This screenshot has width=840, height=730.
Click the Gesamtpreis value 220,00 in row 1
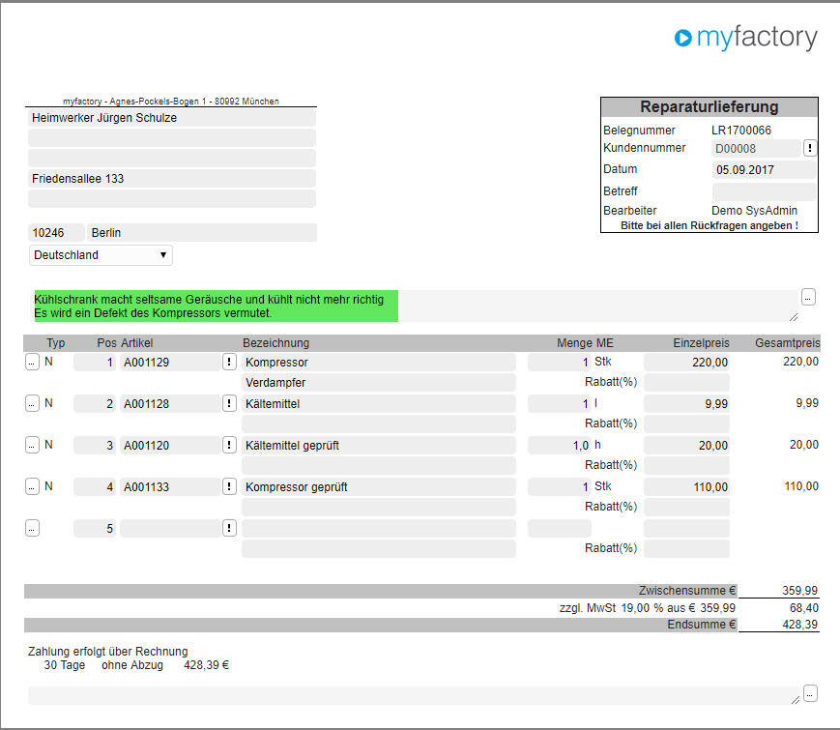(801, 362)
